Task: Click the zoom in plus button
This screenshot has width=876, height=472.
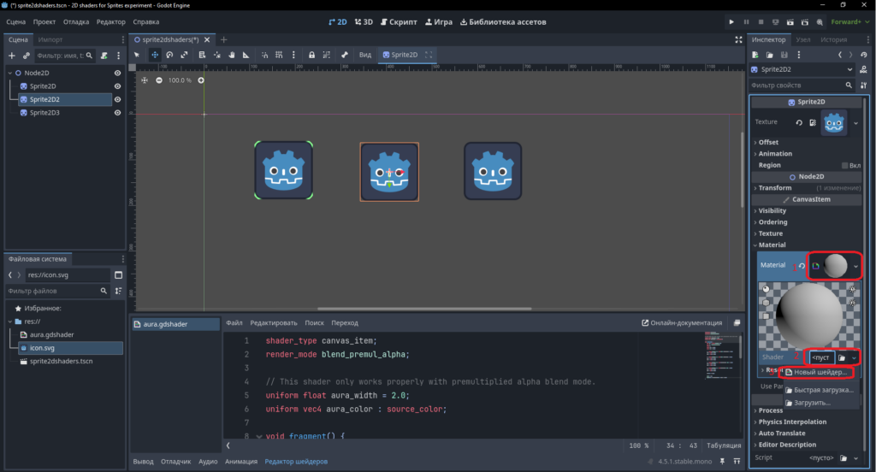Action: 201,80
